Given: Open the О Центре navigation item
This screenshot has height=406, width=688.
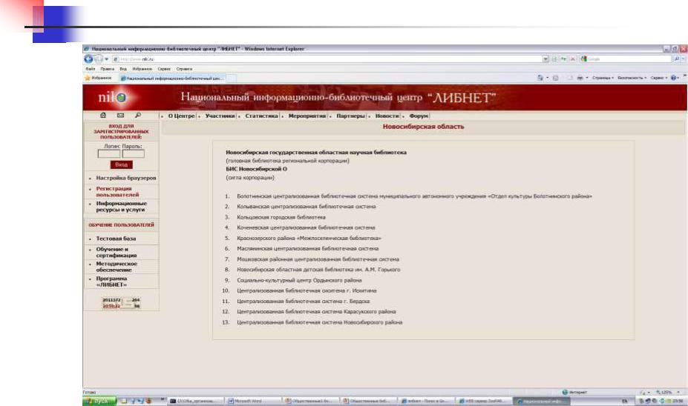Looking at the screenshot, I should [181, 116].
